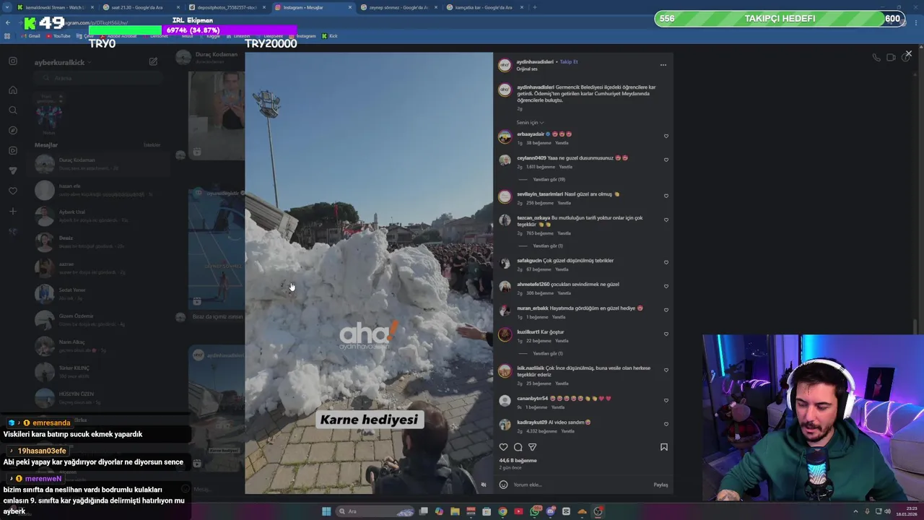This screenshot has height=520, width=924.
Task: Click the taskbar 'Ara' search box
Action: point(375,511)
